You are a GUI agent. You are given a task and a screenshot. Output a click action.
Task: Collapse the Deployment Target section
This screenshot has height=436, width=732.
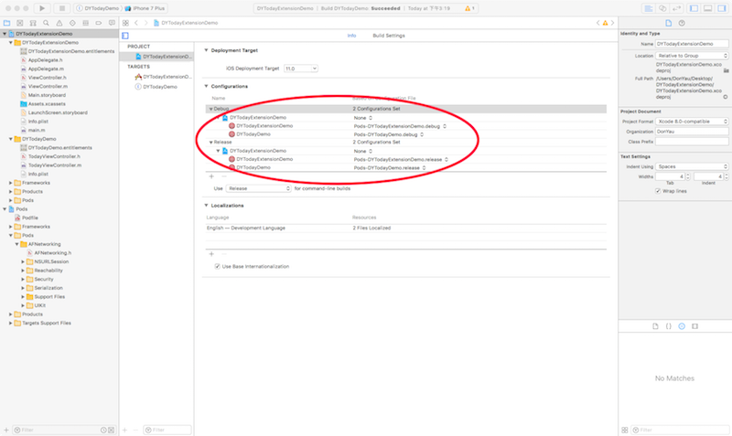[206, 50]
